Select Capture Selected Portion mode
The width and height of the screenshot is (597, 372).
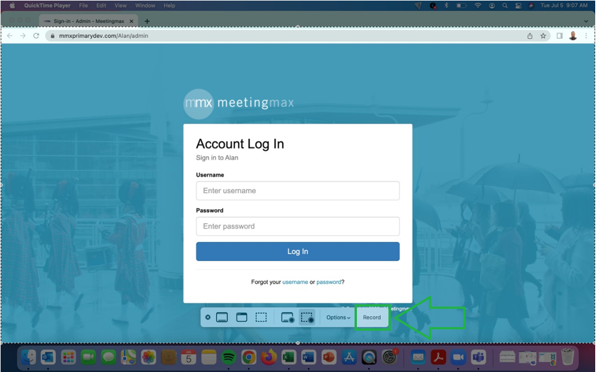point(261,317)
